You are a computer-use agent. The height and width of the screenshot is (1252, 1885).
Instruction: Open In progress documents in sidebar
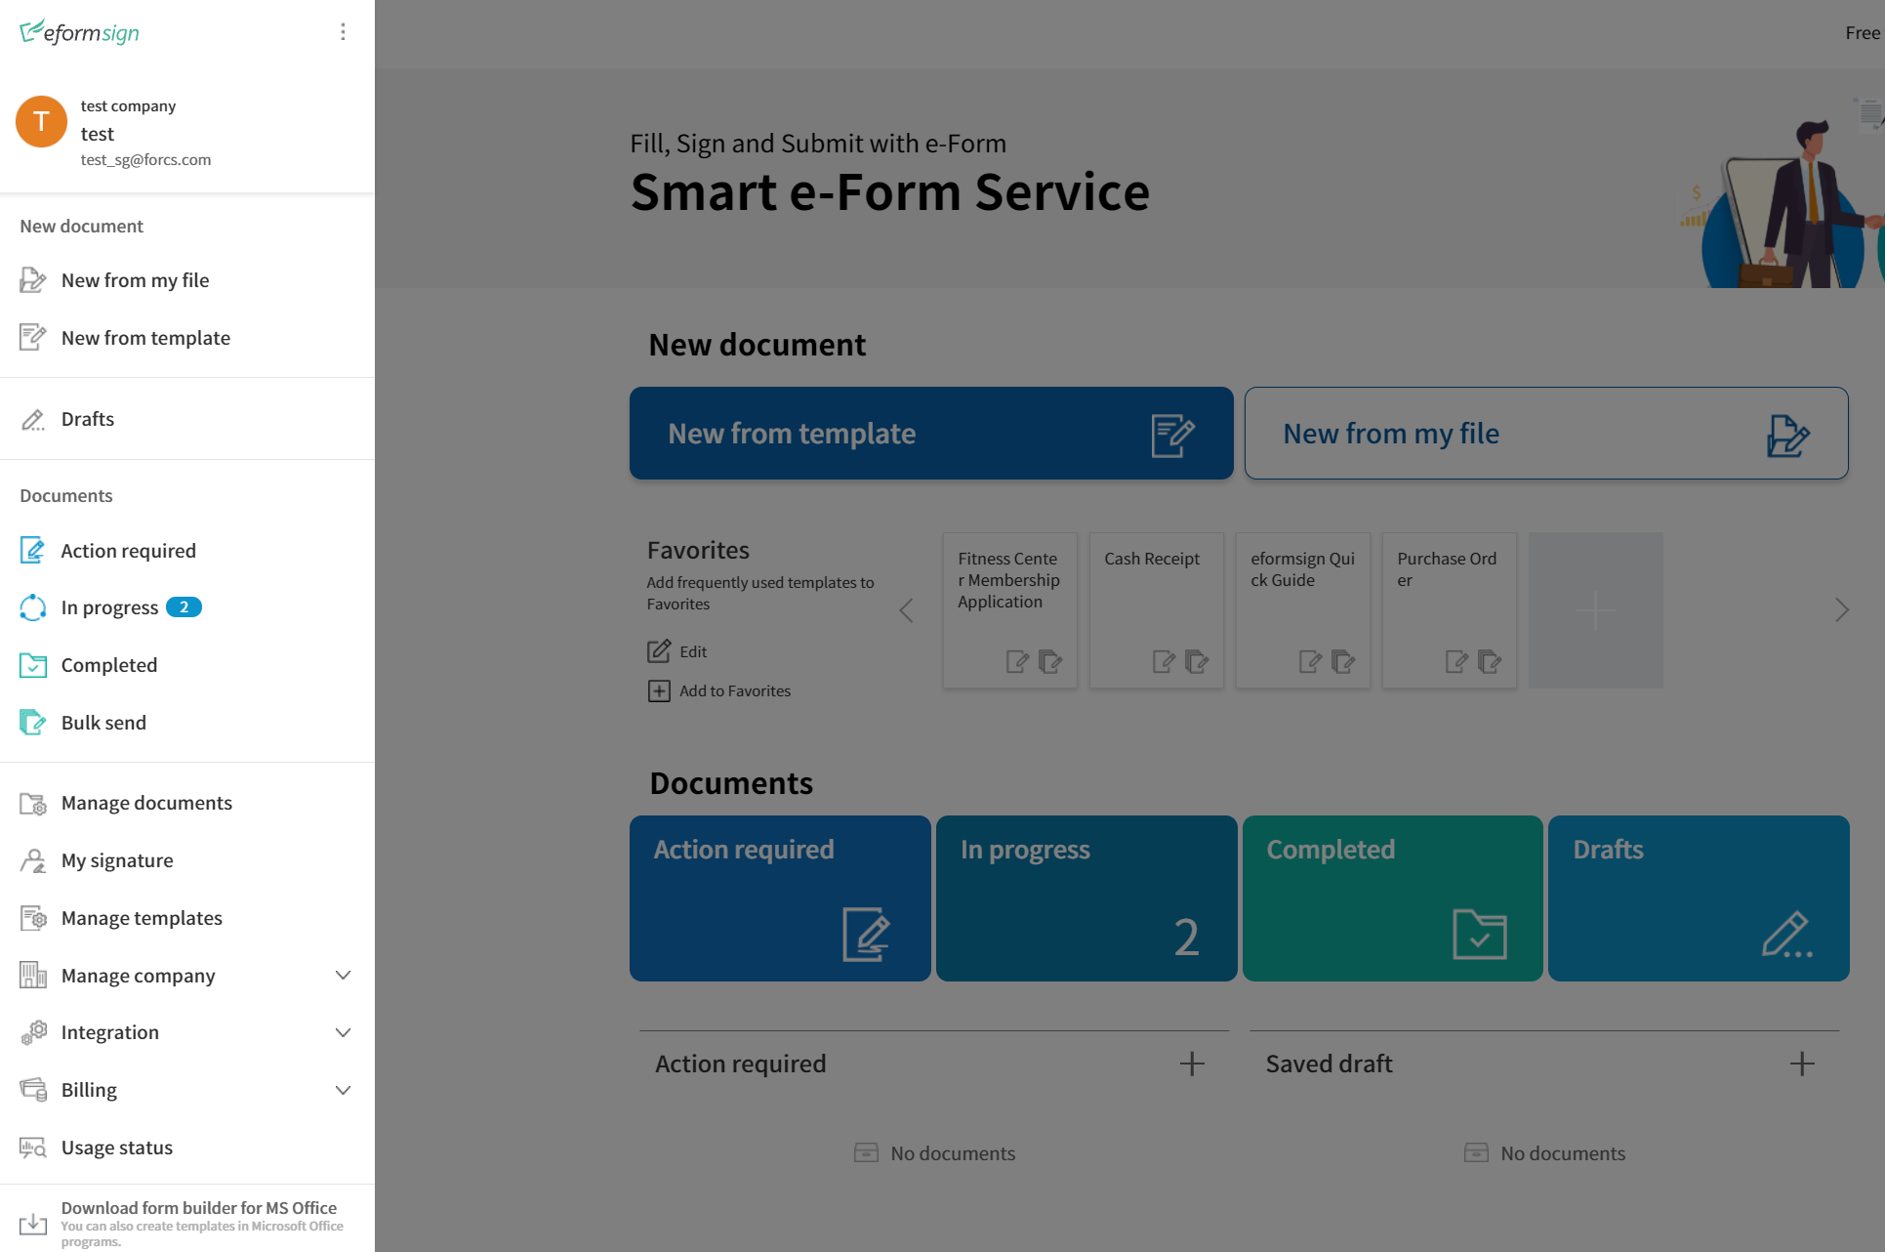pos(187,607)
